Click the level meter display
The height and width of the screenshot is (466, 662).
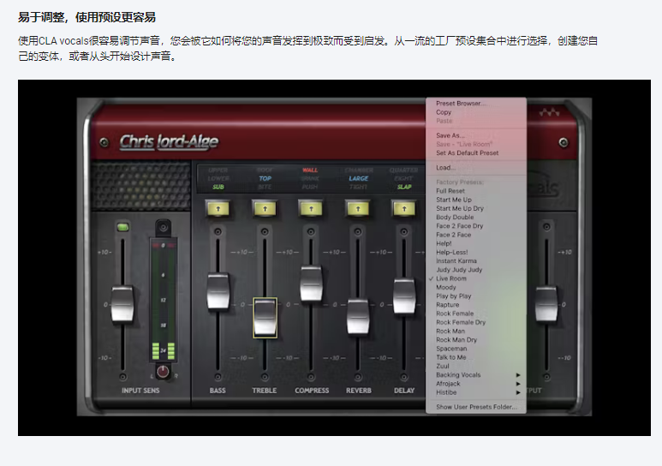point(163,300)
